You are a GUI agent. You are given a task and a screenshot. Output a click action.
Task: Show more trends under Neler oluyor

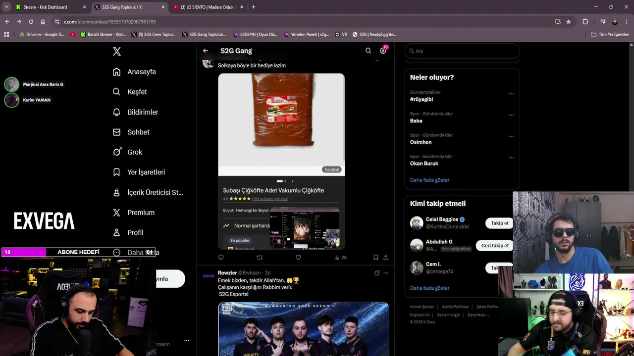coord(429,180)
